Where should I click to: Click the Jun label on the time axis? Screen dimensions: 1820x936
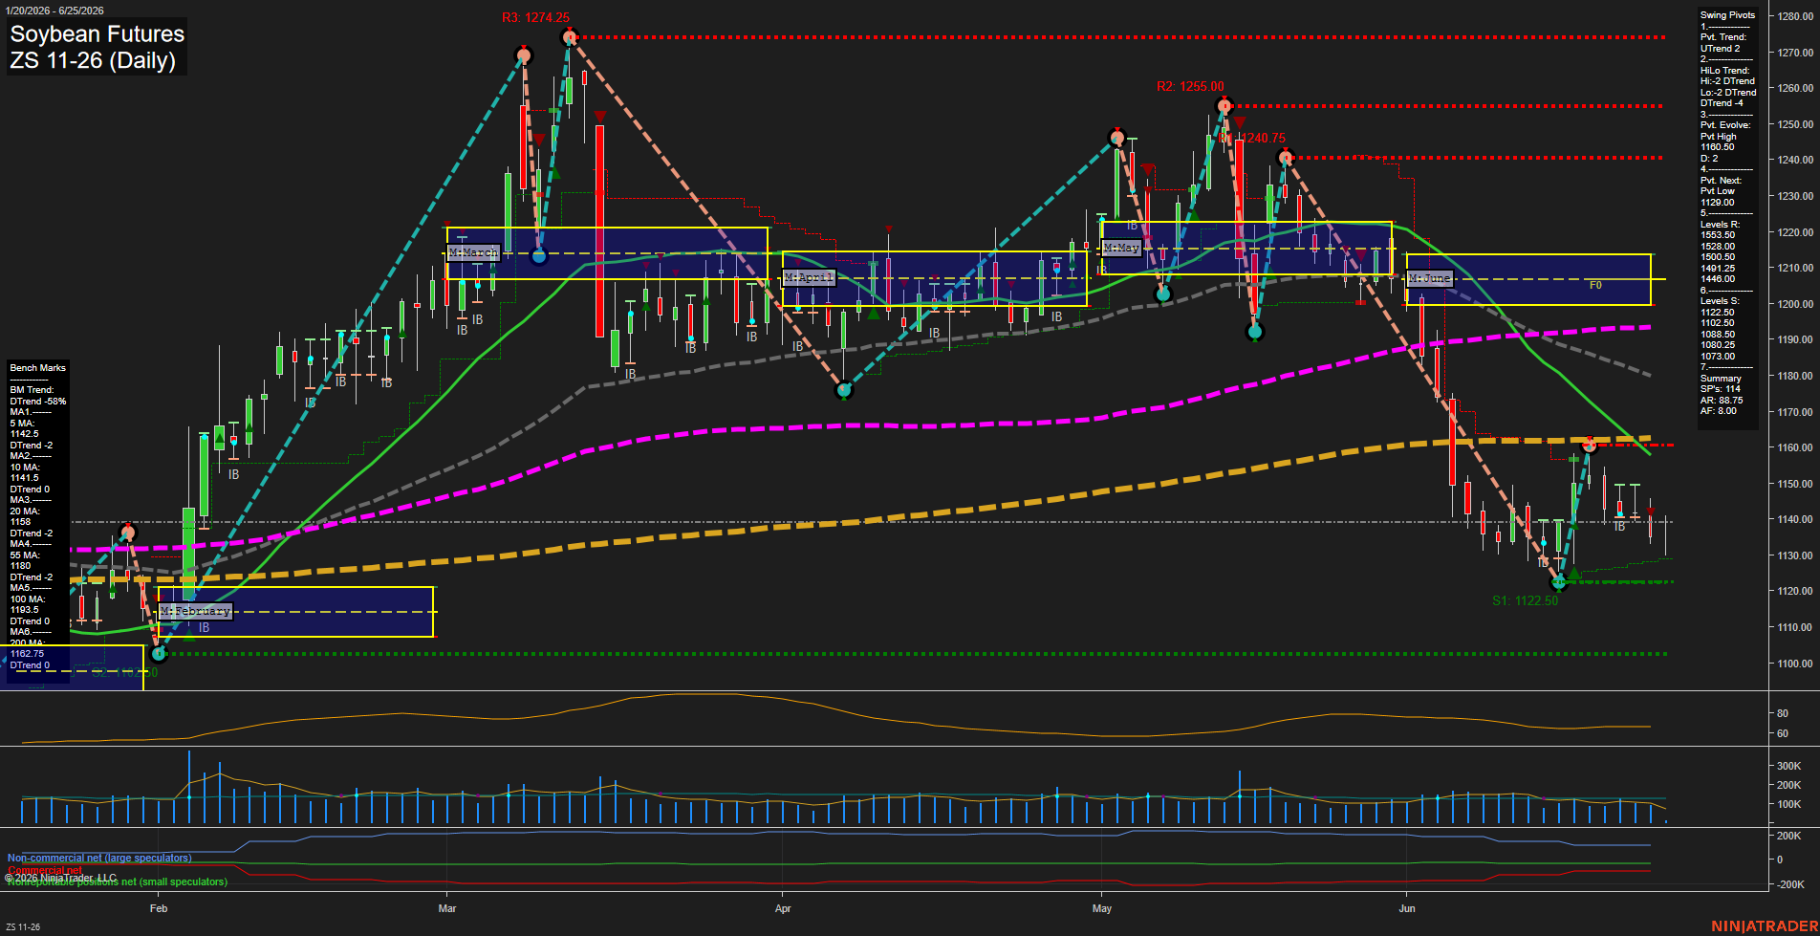tap(1407, 908)
